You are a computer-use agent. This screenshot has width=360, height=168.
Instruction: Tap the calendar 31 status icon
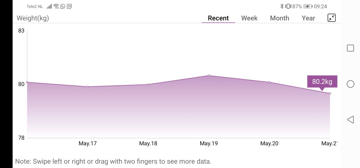coord(69,6)
